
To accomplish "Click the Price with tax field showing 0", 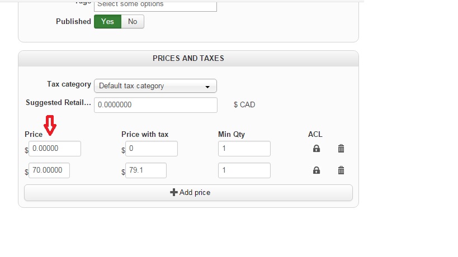I will (x=152, y=149).
